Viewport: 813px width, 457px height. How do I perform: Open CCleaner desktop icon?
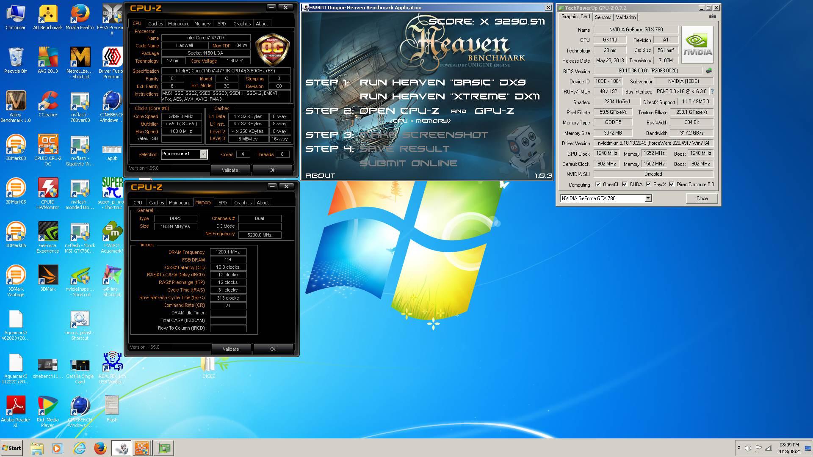48,104
